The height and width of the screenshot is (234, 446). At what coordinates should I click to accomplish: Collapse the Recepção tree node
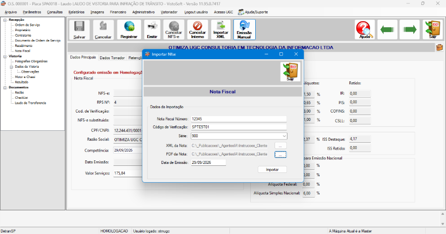tap(5, 20)
